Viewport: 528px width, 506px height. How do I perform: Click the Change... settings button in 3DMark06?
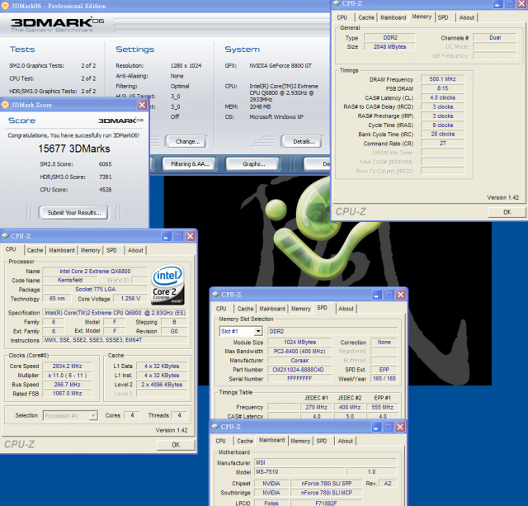[187, 141]
